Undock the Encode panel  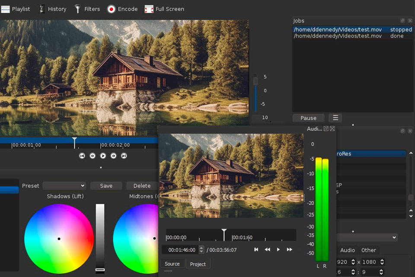pyautogui.click(x=402, y=131)
